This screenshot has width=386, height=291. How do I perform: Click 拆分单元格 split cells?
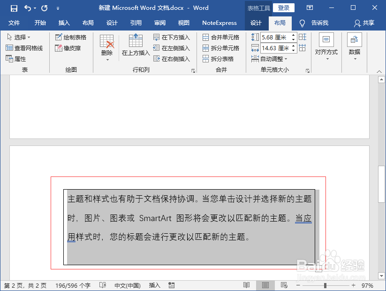(221, 48)
